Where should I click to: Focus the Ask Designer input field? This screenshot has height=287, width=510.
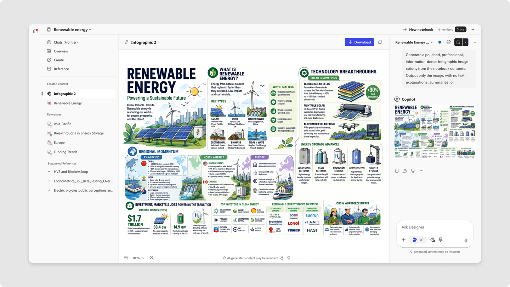tap(435, 227)
